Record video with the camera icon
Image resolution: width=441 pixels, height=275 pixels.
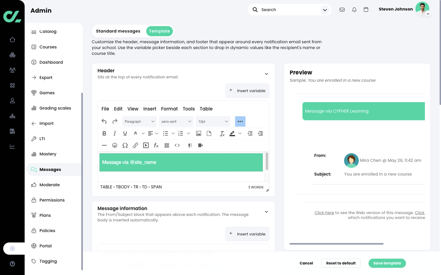click(200, 146)
